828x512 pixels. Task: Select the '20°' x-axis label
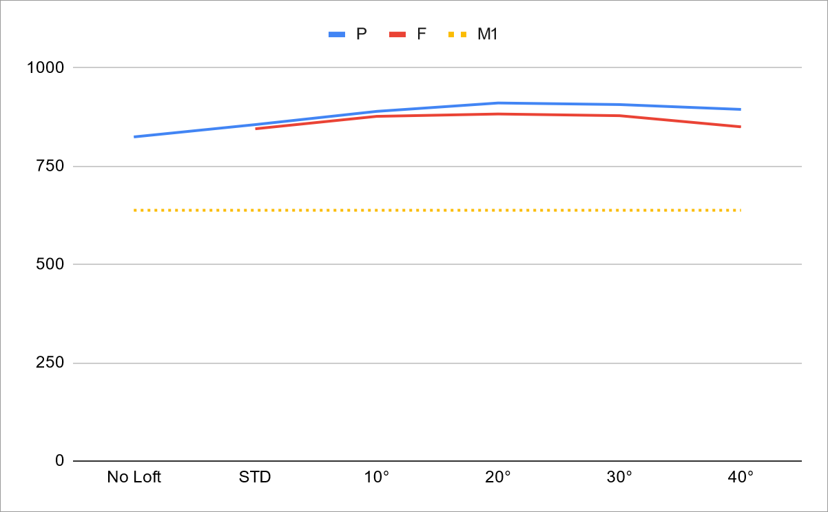coord(498,477)
